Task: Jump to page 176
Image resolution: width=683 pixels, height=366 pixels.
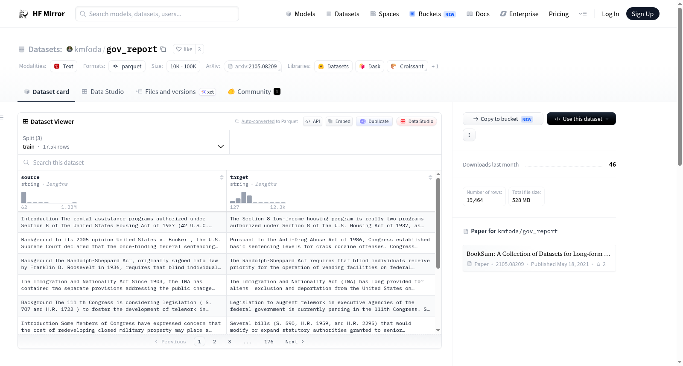Action: coord(269,342)
